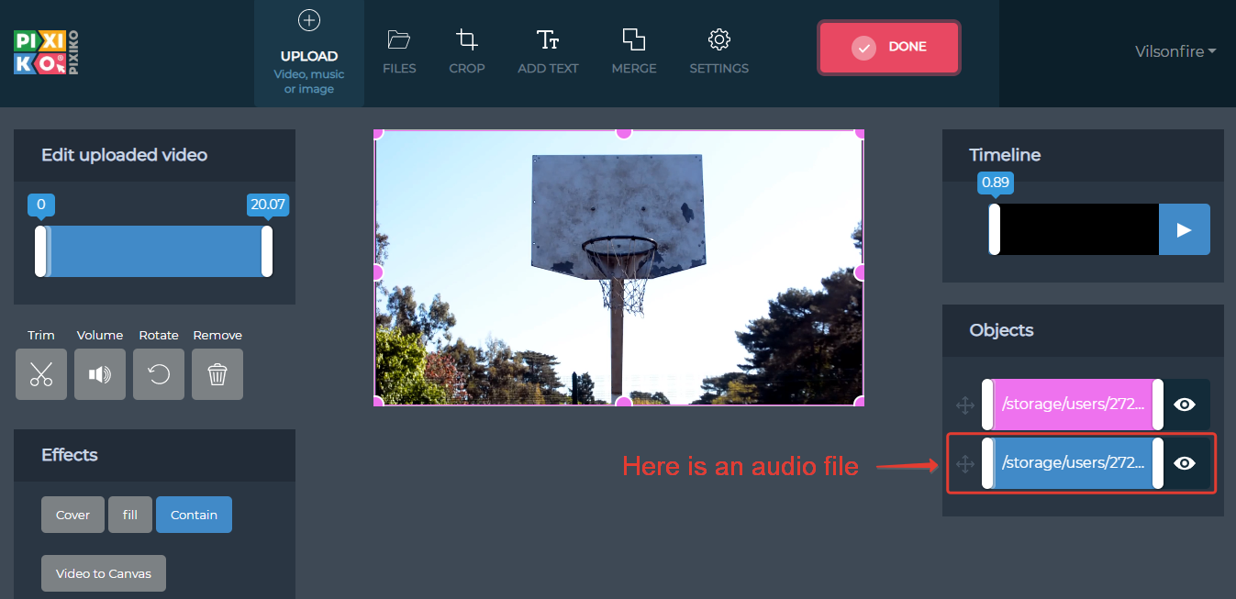The image size is (1236, 599).
Task: Open Upload video, music or image
Action: (x=309, y=53)
